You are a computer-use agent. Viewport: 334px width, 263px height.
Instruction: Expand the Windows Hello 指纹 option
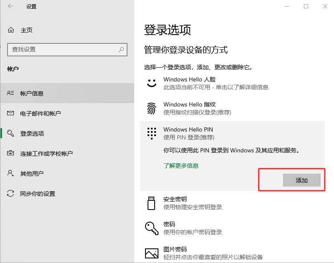(232, 108)
